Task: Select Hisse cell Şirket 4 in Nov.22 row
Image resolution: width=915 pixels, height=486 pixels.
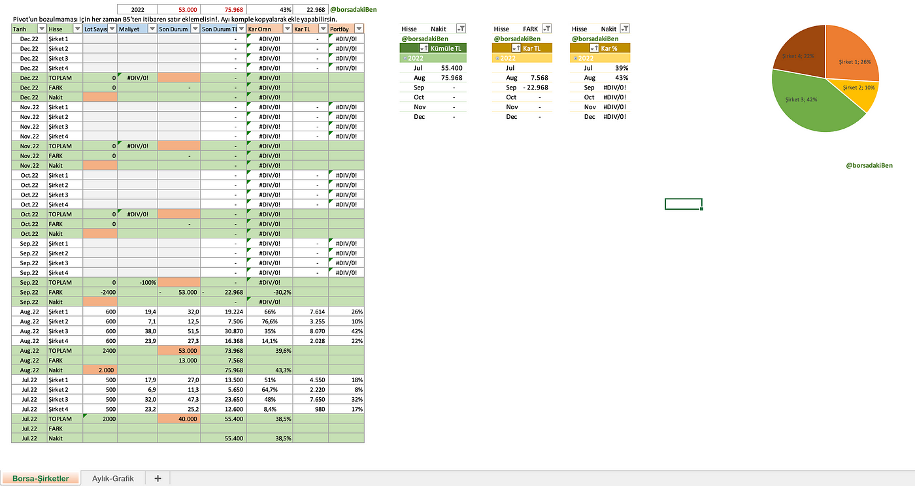Action: click(65, 136)
